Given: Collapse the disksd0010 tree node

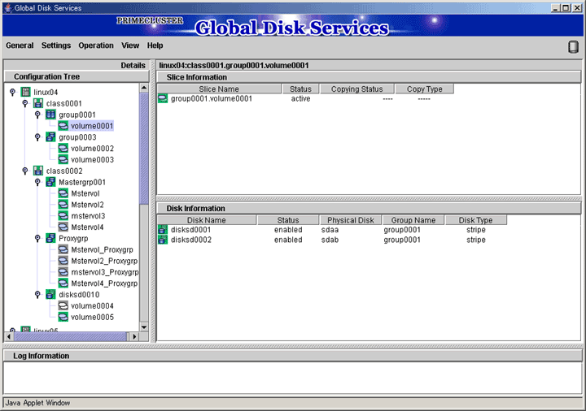Looking at the screenshot, I should coord(37,294).
